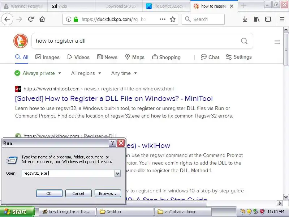The height and width of the screenshot is (217, 289).
Task: Close the Run dialog with red X
Action: click(x=121, y=143)
